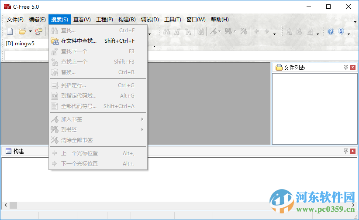Click toolbar previous cursor position arrow
359x220 pixels.
(x=256, y=31)
